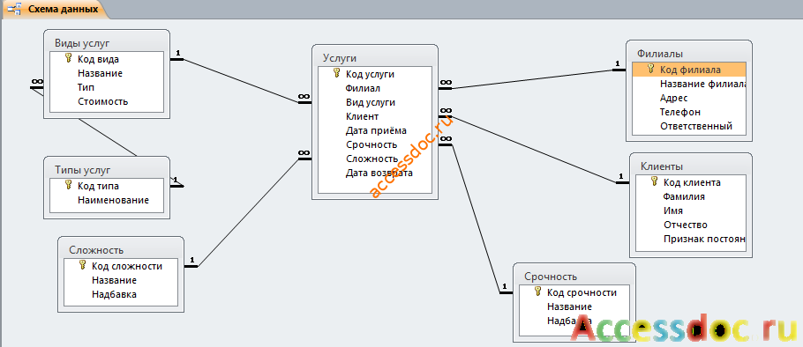
Task: Select Код клиента field
Action: [x=690, y=182]
